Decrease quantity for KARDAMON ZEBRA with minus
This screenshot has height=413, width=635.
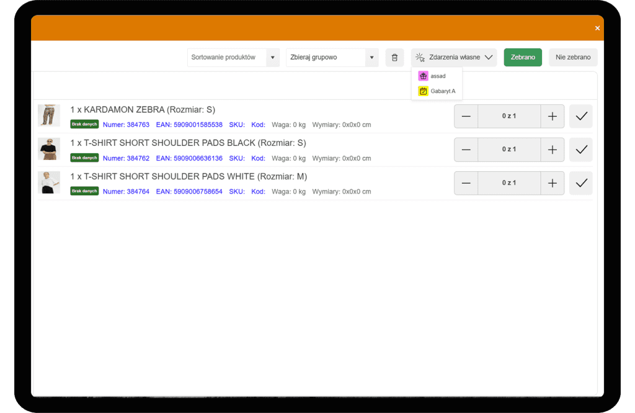tap(466, 116)
